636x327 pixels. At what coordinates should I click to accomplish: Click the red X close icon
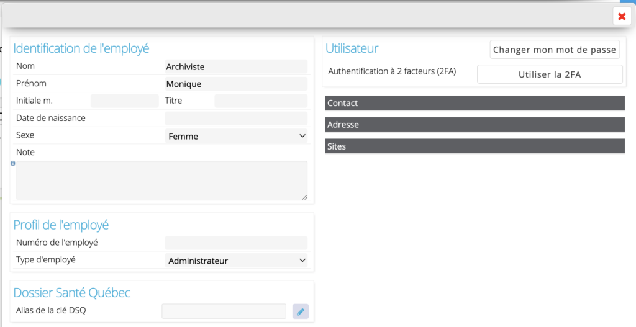pyautogui.click(x=622, y=16)
